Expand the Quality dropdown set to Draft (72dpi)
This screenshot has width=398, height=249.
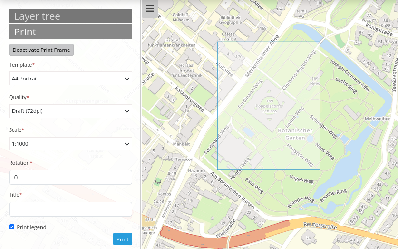[x=70, y=111]
